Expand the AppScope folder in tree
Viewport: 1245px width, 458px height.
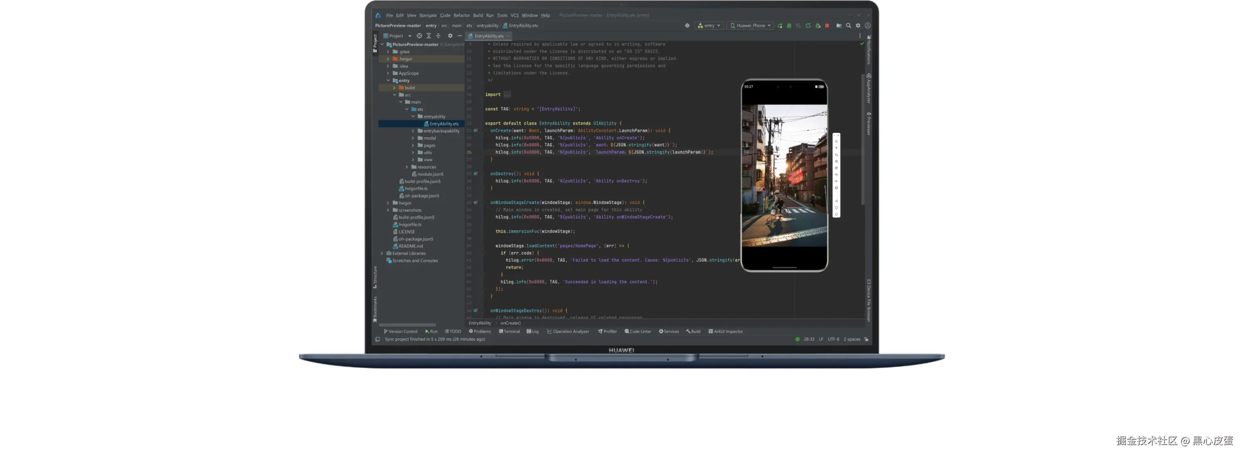(388, 73)
